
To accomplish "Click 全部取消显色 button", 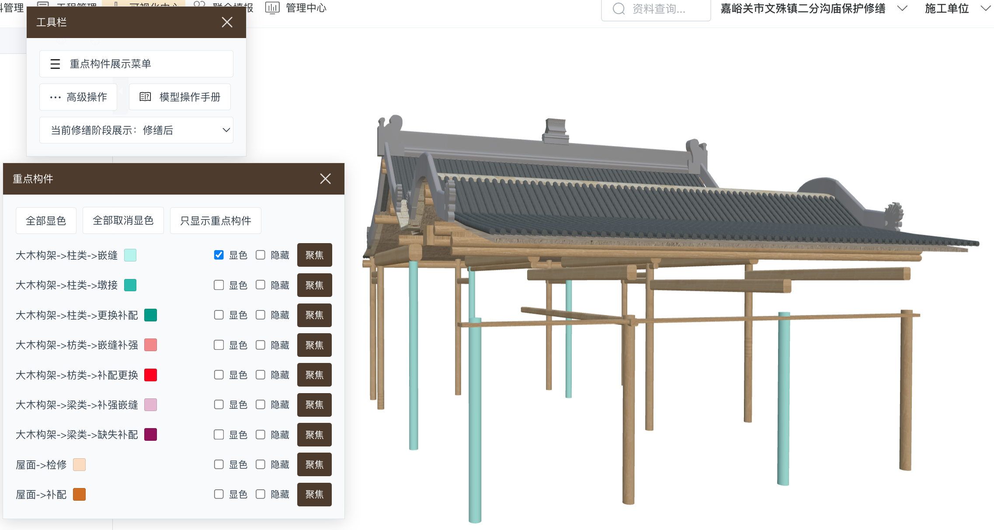I will pos(123,221).
